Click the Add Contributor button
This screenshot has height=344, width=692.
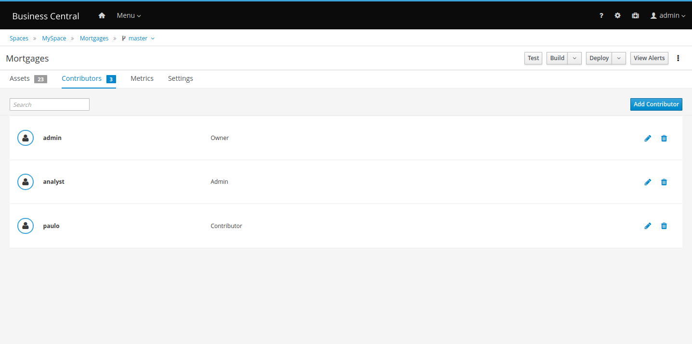pos(656,104)
